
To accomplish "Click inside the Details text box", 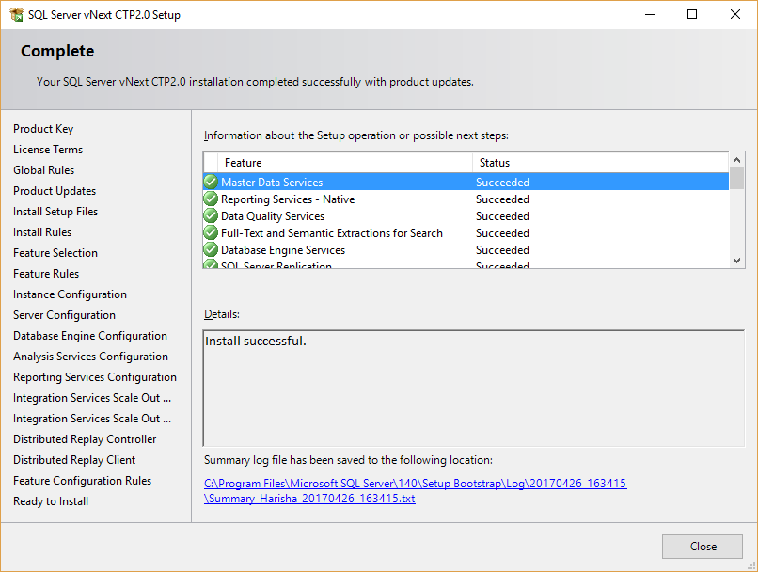I will click(x=474, y=389).
